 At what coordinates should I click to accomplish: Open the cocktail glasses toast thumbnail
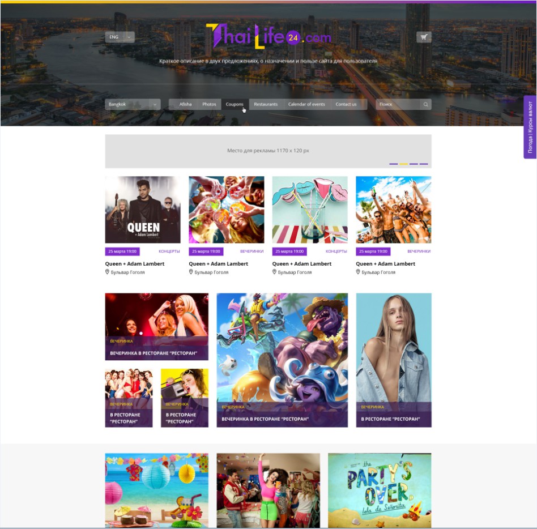(227, 210)
